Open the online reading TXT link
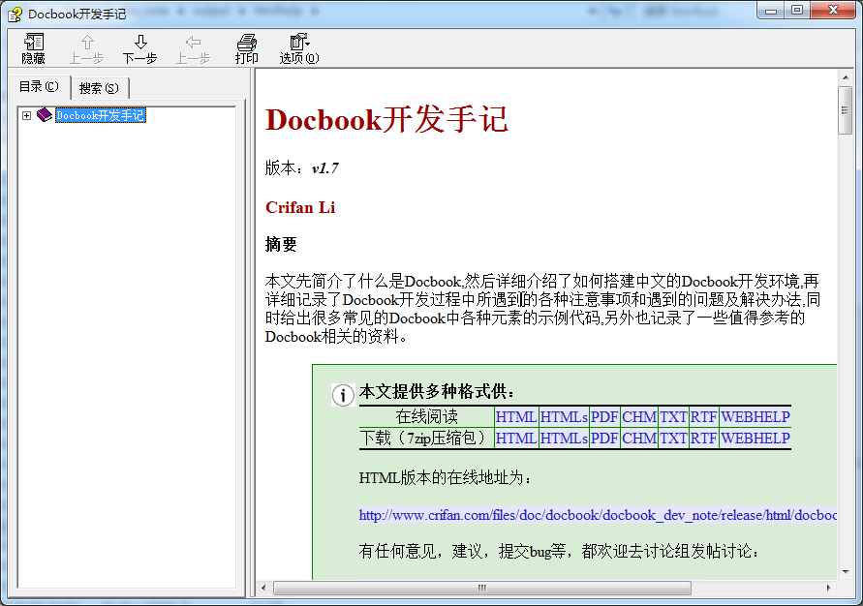Image resolution: width=863 pixels, height=606 pixels. click(673, 417)
